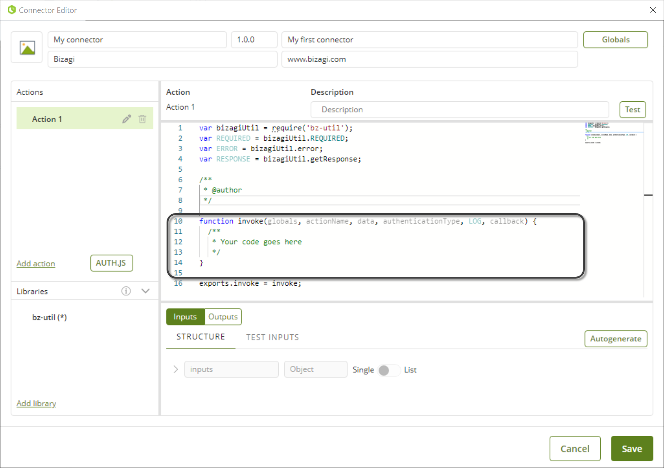
Task: Close the Connector Editor window
Action: [x=653, y=10]
